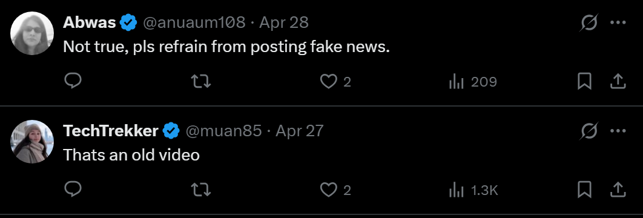This screenshot has width=643, height=218.
Task: Open more options for Abwas's tweet
Action: [x=618, y=22]
